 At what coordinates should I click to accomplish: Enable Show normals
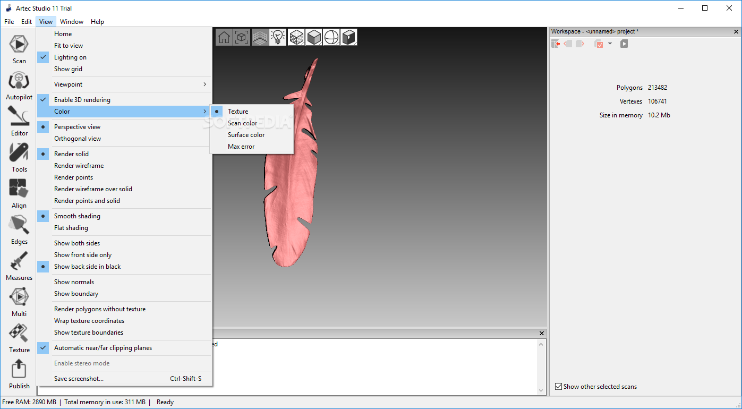124,282
